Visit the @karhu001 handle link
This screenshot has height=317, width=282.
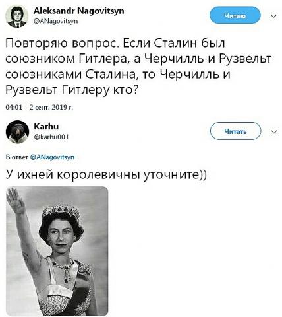tap(51, 137)
